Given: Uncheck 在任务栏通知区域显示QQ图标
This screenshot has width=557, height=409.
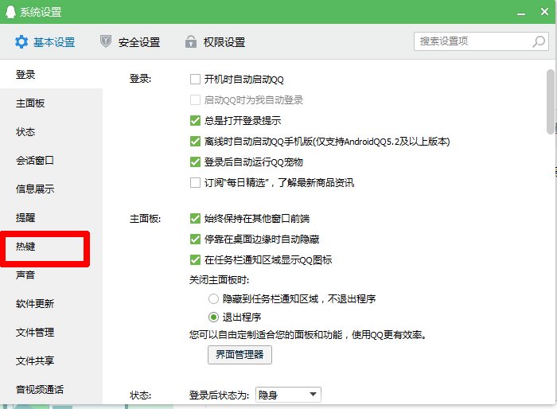Looking at the screenshot, I should (195, 259).
